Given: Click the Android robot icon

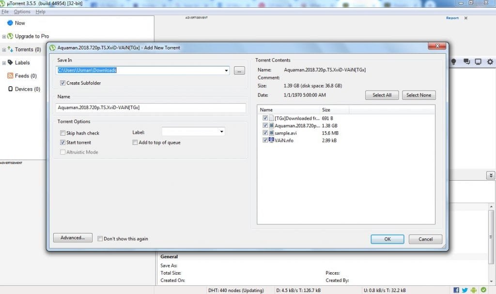Looking at the screenshot, I should click(x=474, y=290).
